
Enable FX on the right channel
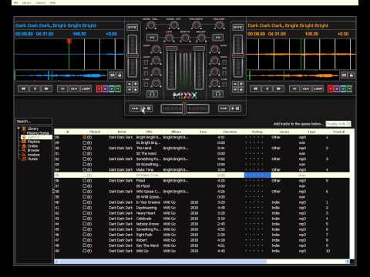(x=218, y=38)
